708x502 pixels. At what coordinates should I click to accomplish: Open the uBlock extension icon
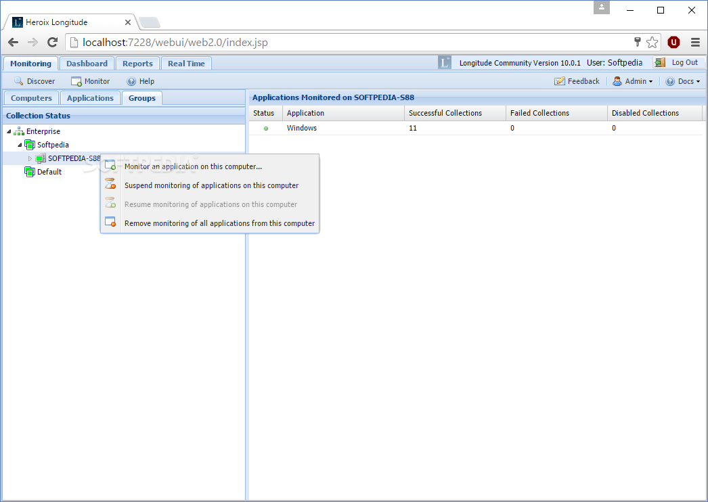click(673, 43)
